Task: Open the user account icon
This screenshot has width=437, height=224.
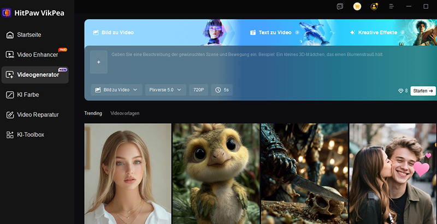Action: click(374, 7)
